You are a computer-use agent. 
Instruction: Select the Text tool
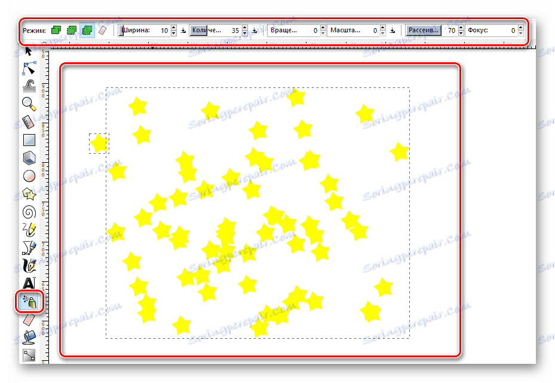pyautogui.click(x=29, y=283)
